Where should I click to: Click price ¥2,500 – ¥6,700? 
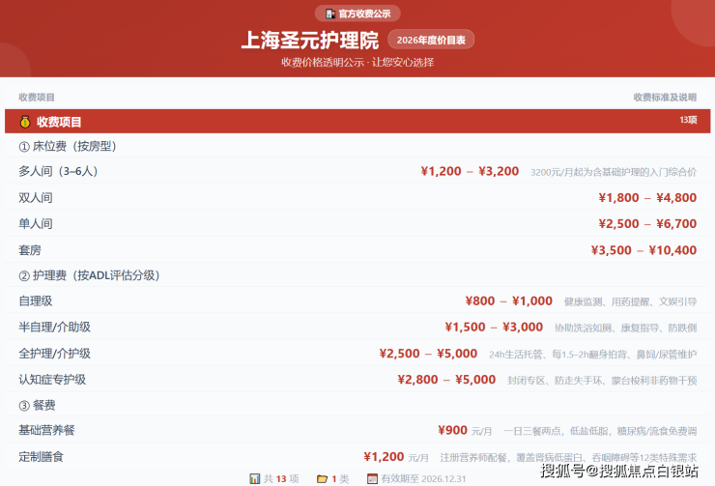647,224
